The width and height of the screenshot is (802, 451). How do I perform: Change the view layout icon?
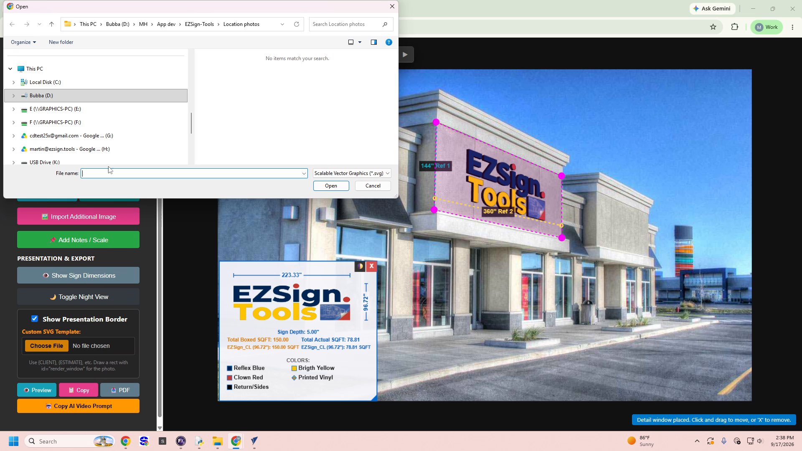[x=351, y=42]
